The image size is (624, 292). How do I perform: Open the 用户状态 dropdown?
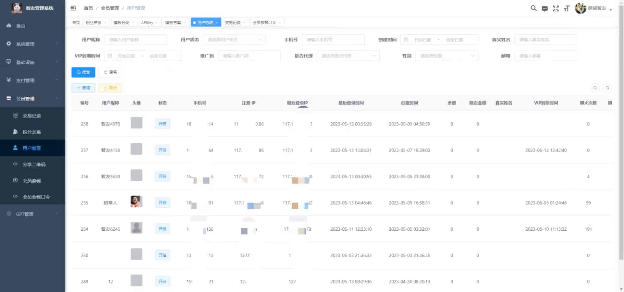coord(234,40)
